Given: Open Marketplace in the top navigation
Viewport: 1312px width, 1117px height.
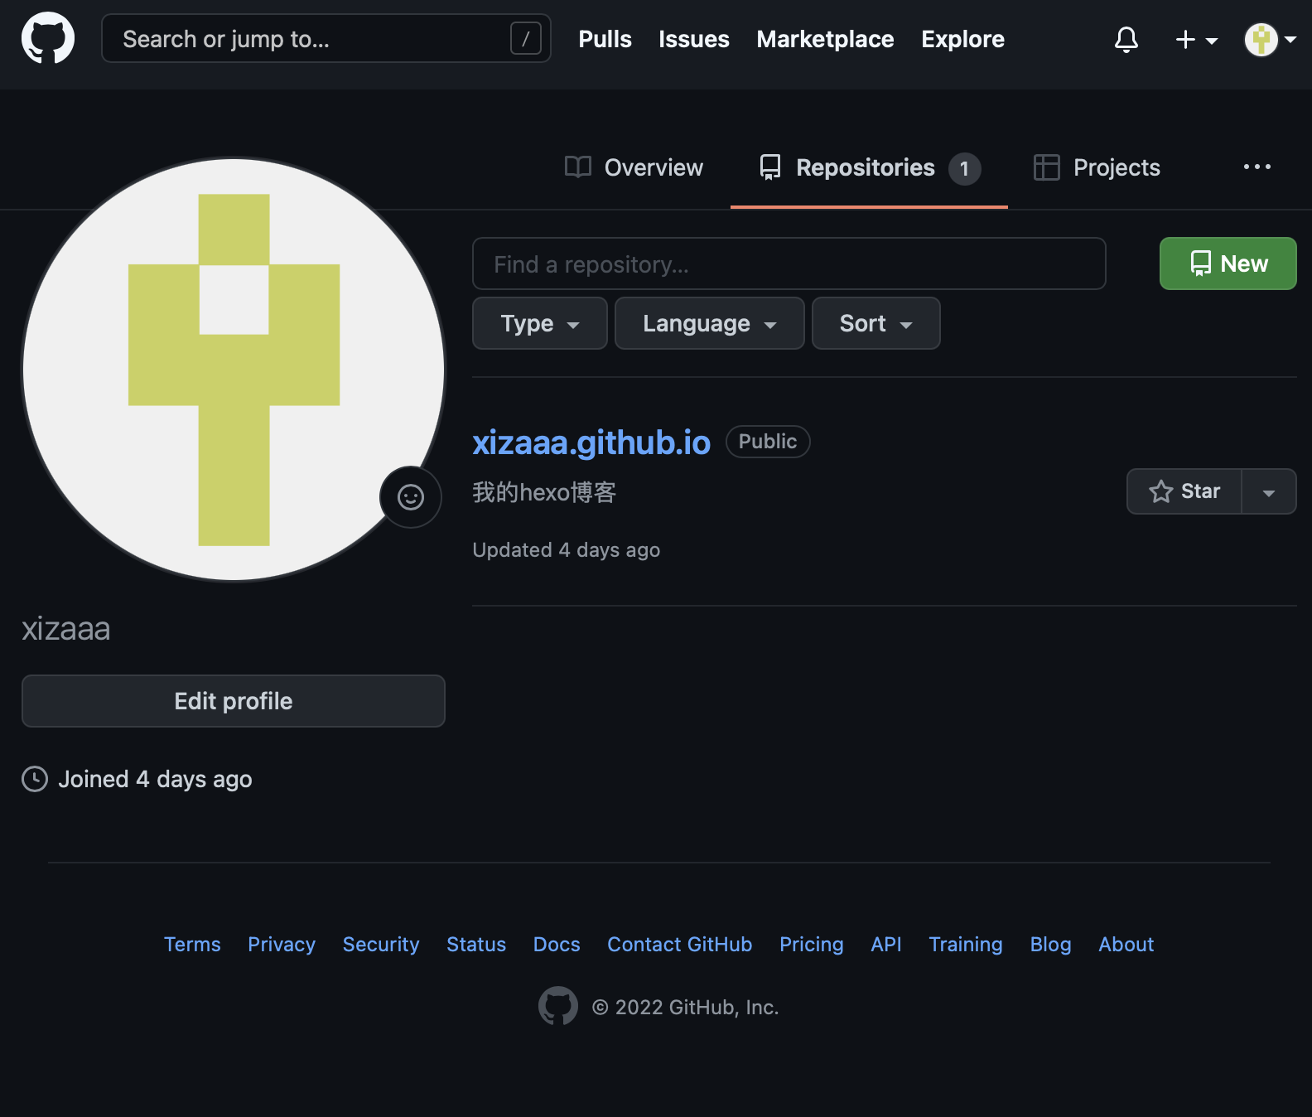Looking at the screenshot, I should pos(825,39).
